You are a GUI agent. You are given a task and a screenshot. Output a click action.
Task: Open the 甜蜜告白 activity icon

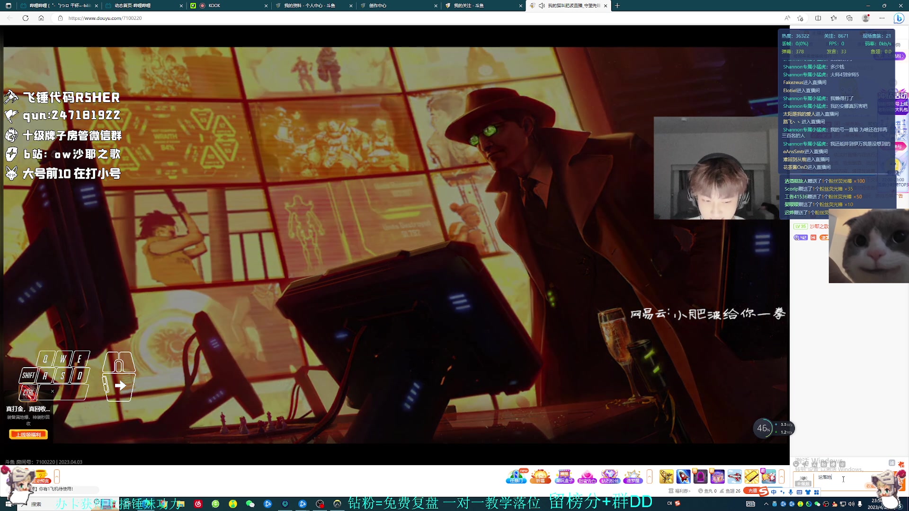587,476
